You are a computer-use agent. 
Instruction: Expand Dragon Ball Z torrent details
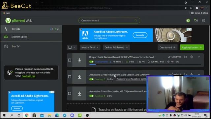199,57
